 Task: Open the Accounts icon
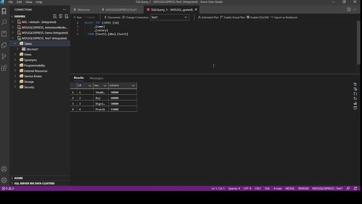point(4,169)
